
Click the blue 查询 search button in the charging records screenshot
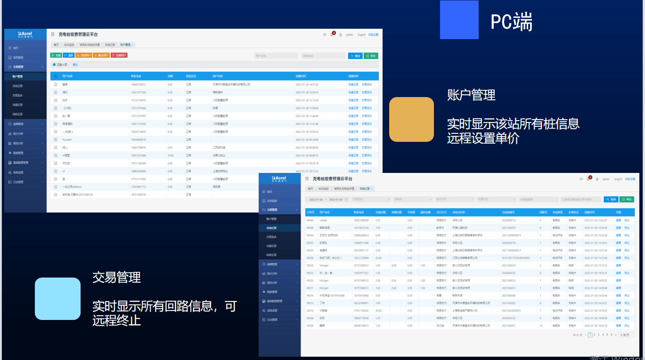611,199
